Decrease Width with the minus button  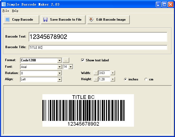tap(96, 73)
